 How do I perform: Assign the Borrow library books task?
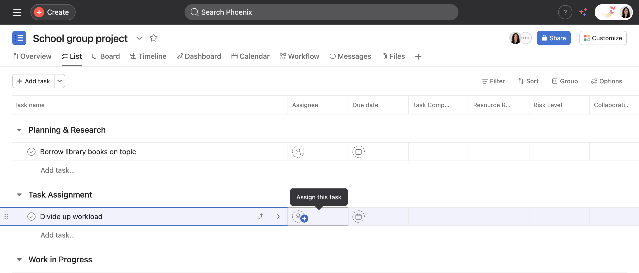[x=298, y=152]
